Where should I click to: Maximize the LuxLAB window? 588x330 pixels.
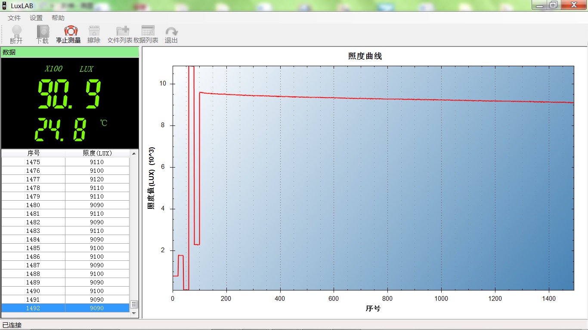[x=553, y=5]
